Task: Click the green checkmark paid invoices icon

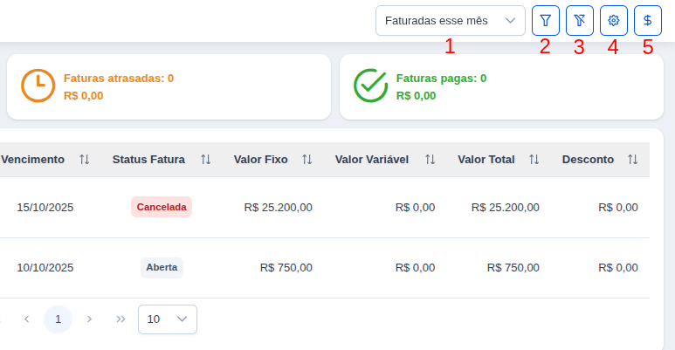Action: (x=370, y=86)
